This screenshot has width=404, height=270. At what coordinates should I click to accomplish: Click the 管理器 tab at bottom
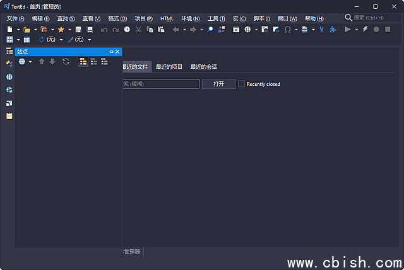tap(132, 252)
